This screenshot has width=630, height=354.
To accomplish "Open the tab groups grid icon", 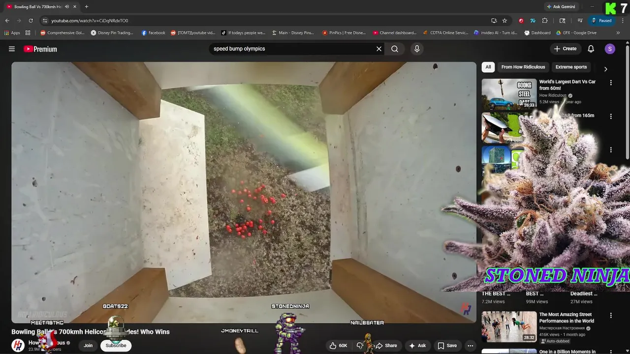I will [x=28, y=33].
